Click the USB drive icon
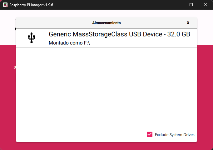The height and width of the screenshot is (150, 213). 32,38
